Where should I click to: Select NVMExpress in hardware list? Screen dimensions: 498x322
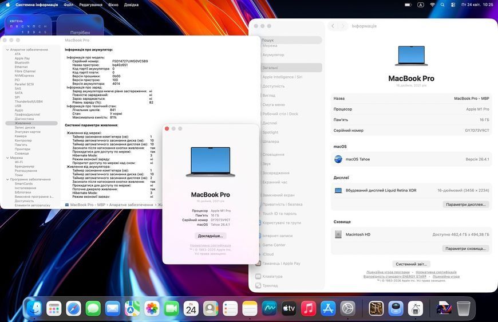click(24, 76)
